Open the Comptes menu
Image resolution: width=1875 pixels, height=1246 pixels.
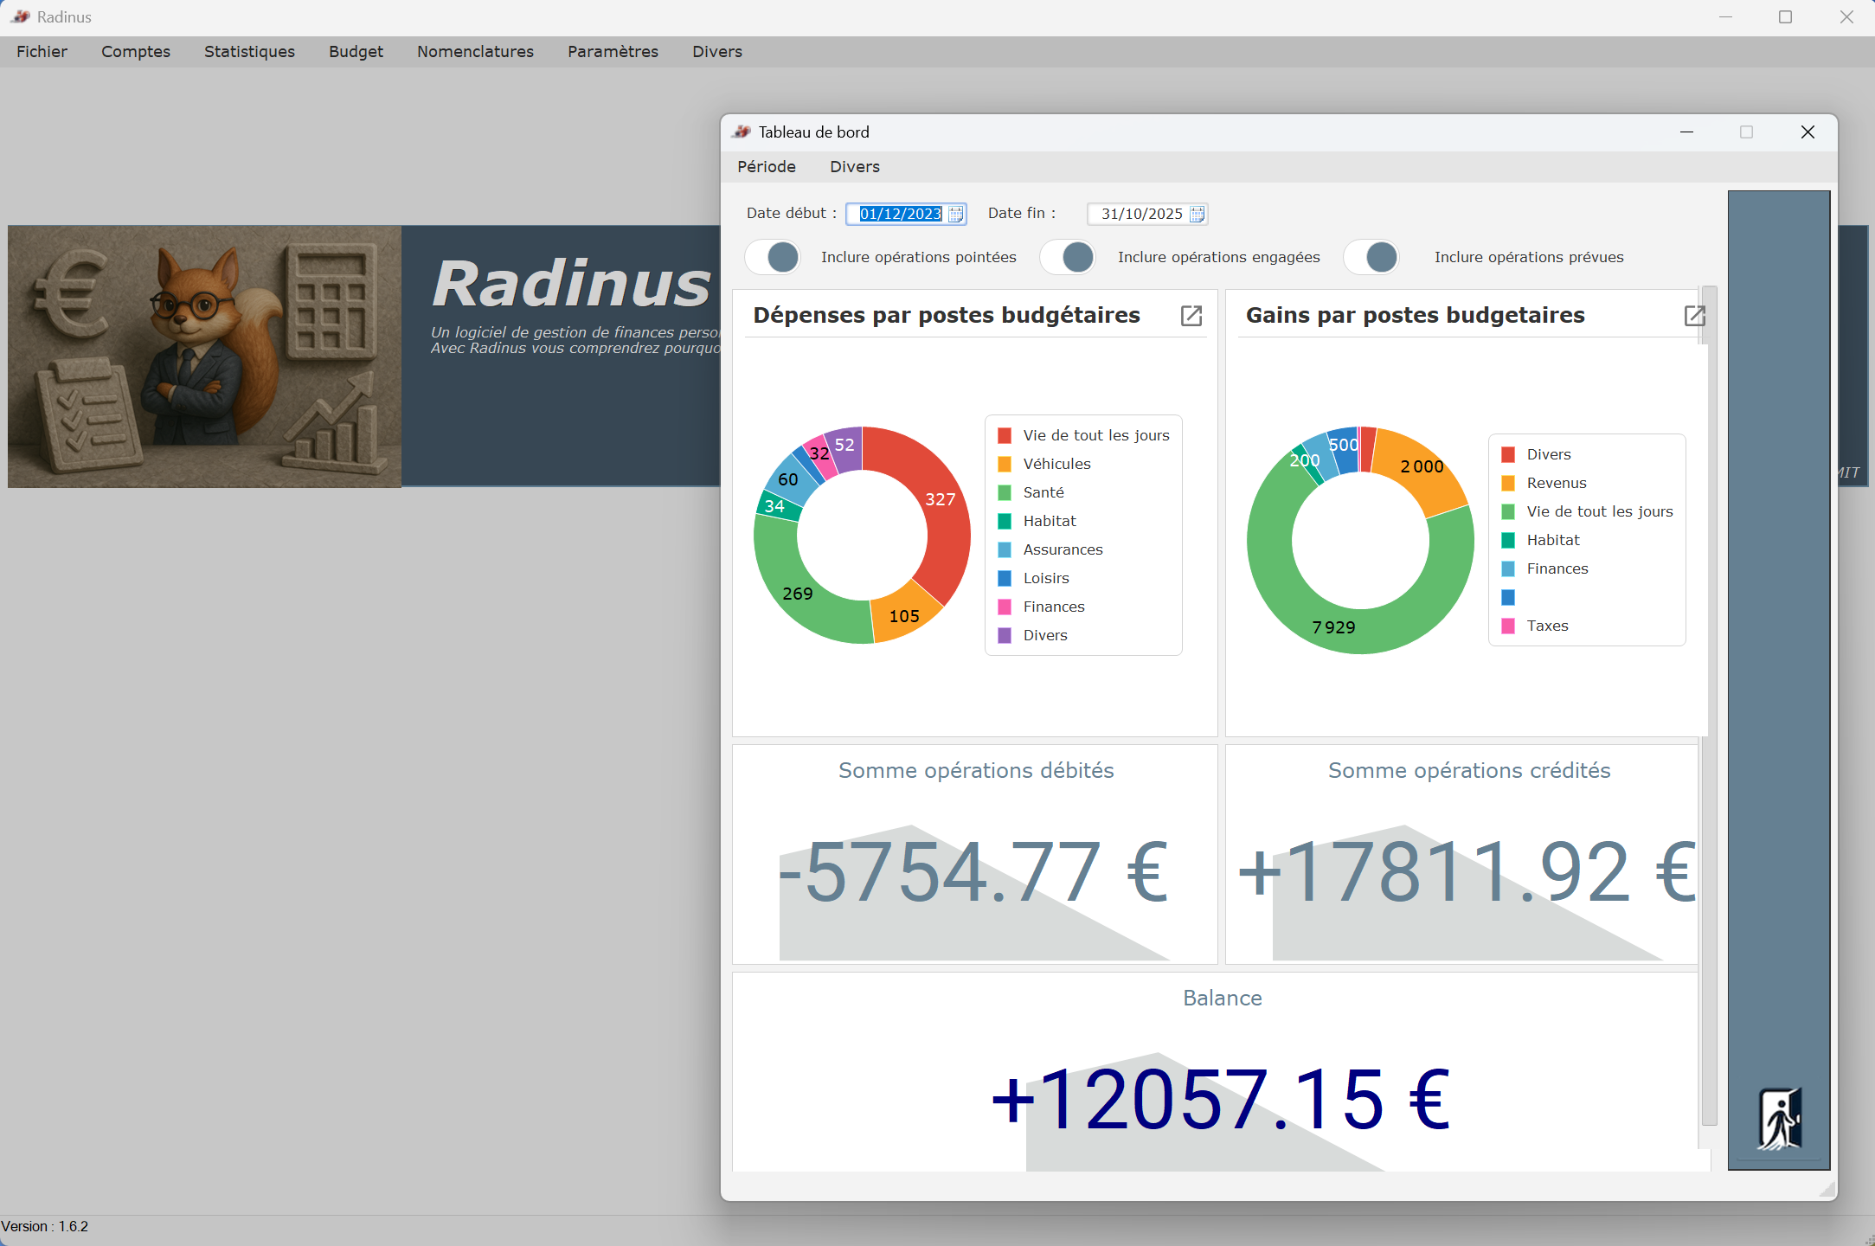click(x=136, y=52)
